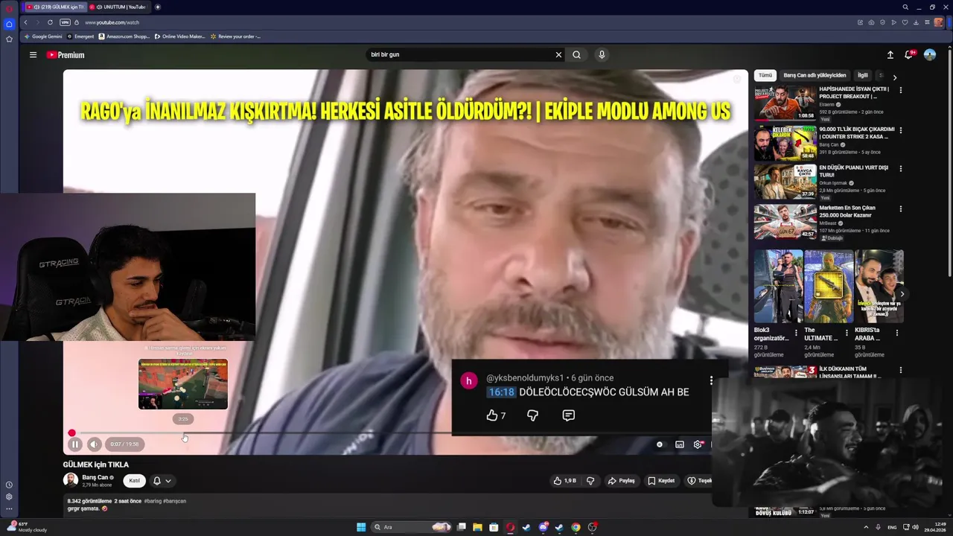Open the Opera sidebar settings gear
953x536 pixels.
[9, 497]
